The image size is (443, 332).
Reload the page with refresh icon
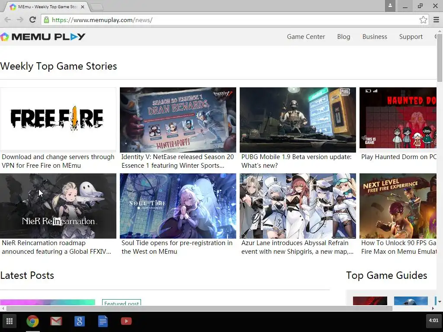coord(32,20)
